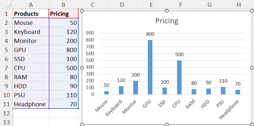Select the cell with price 120
Viewport: 254px width, 126px height.
click(x=64, y=32)
